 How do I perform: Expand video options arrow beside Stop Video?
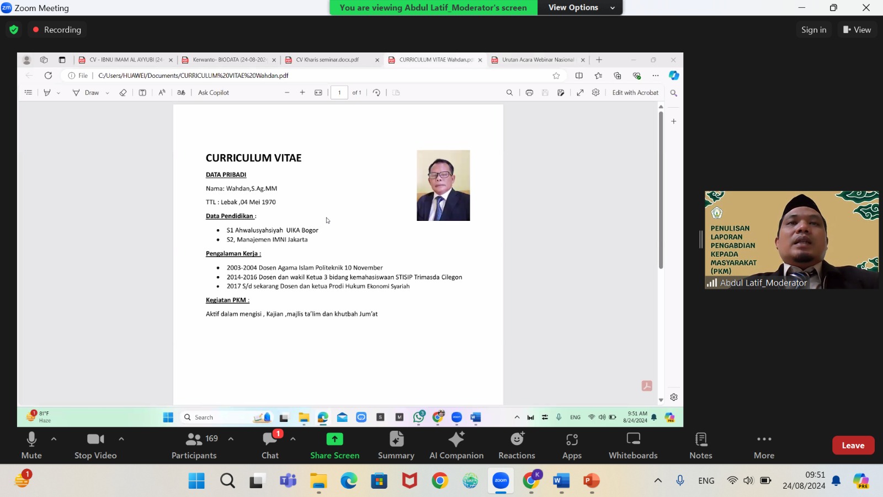[121, 439]
